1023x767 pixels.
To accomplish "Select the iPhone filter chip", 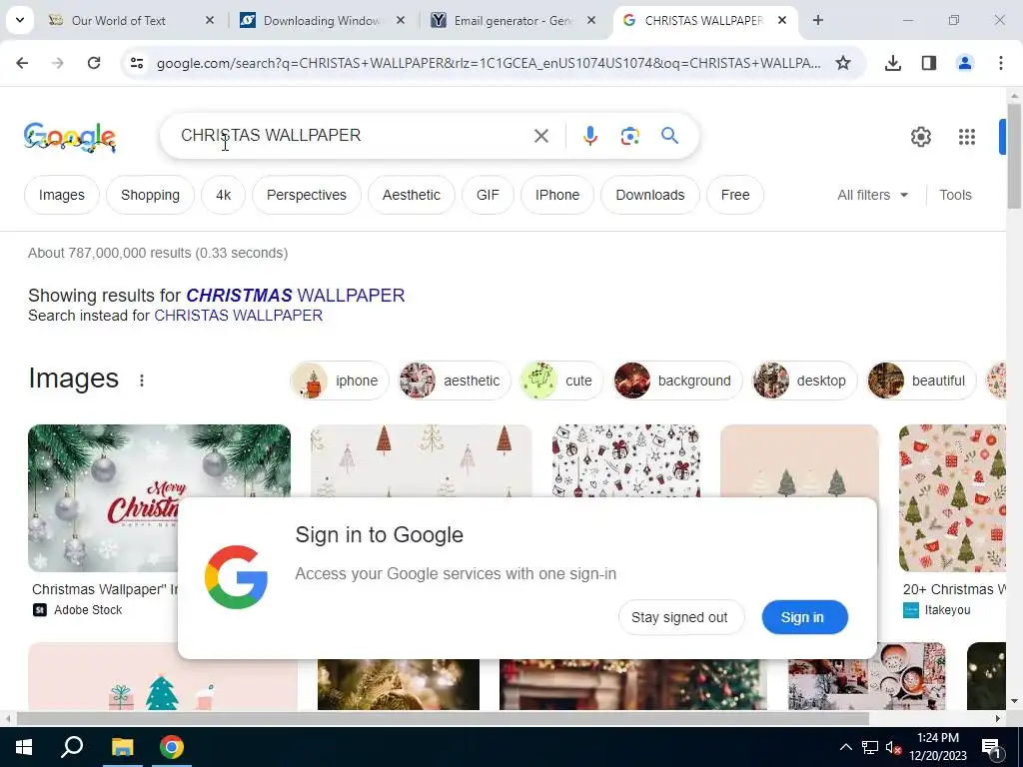I will point(557,195).
